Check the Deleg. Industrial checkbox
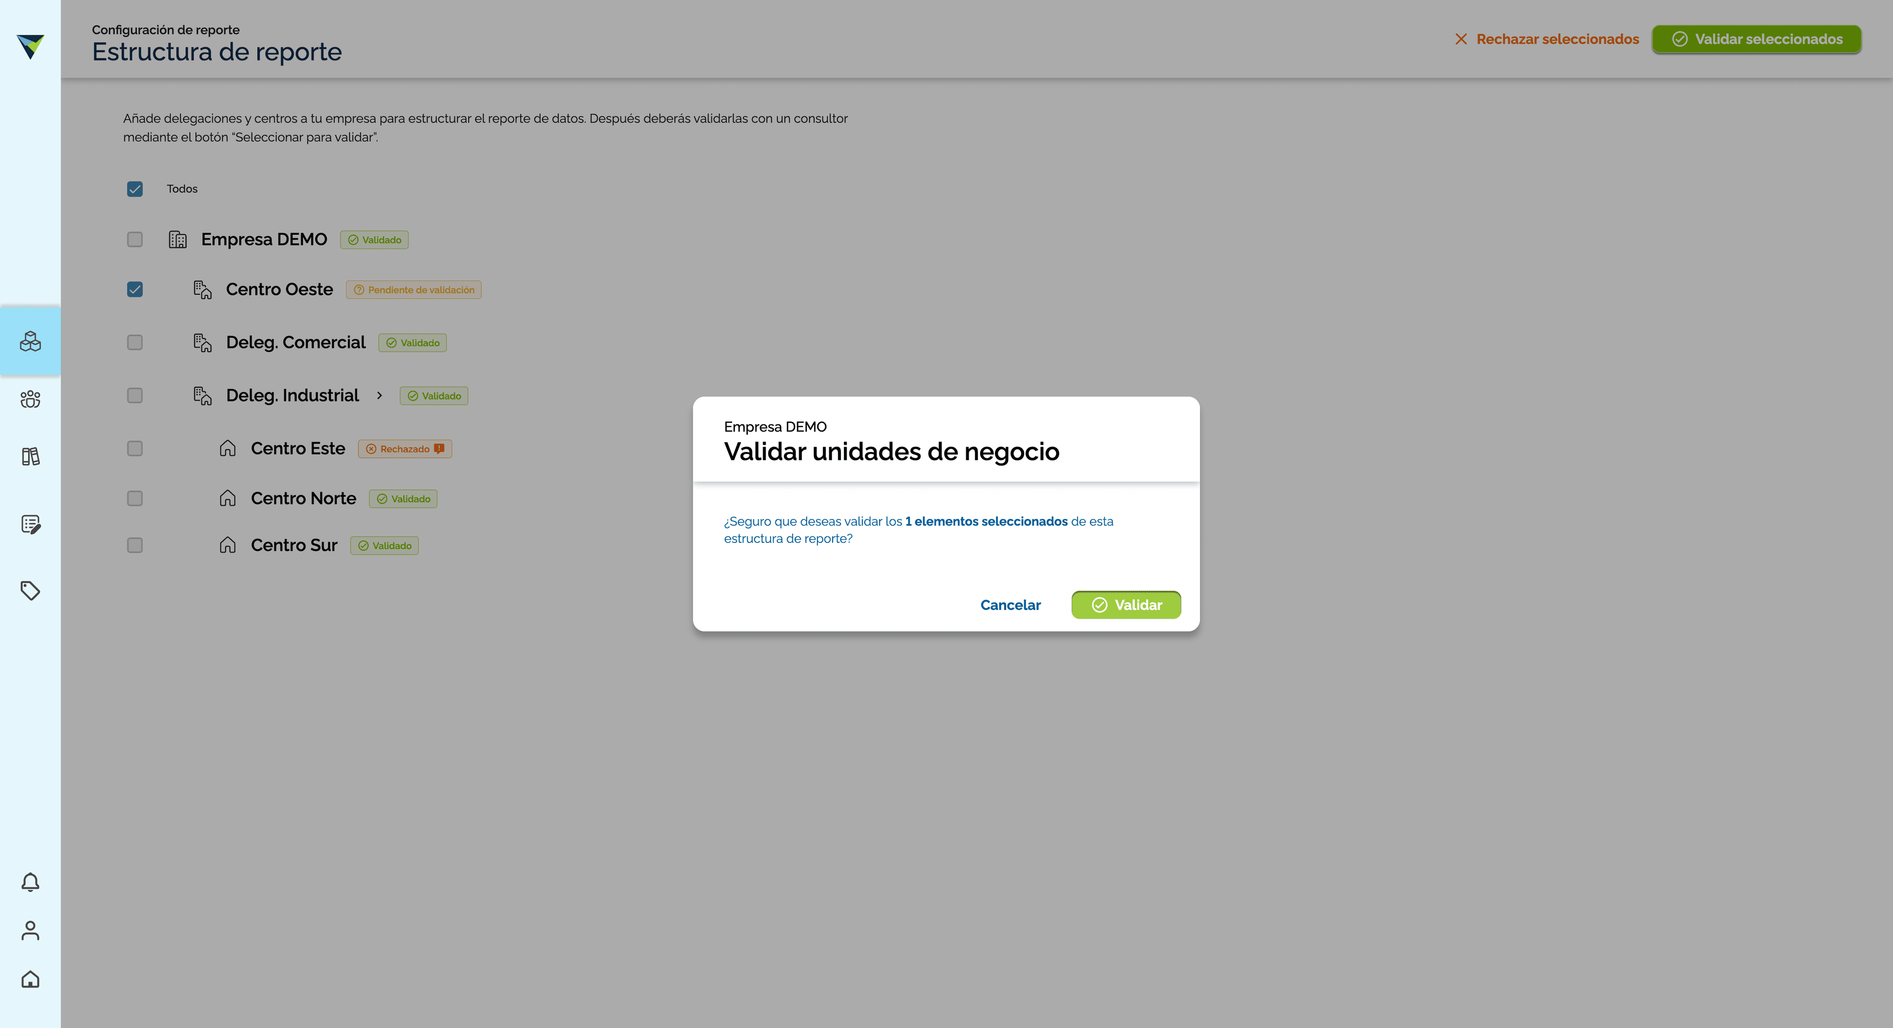The height and width of the screenshot is (1028, 1893). [135, 395]
